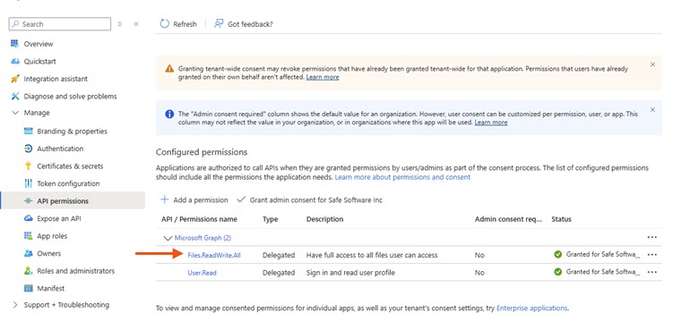Click the Description column header
The image size is (673, 322).
pos(324,219)
